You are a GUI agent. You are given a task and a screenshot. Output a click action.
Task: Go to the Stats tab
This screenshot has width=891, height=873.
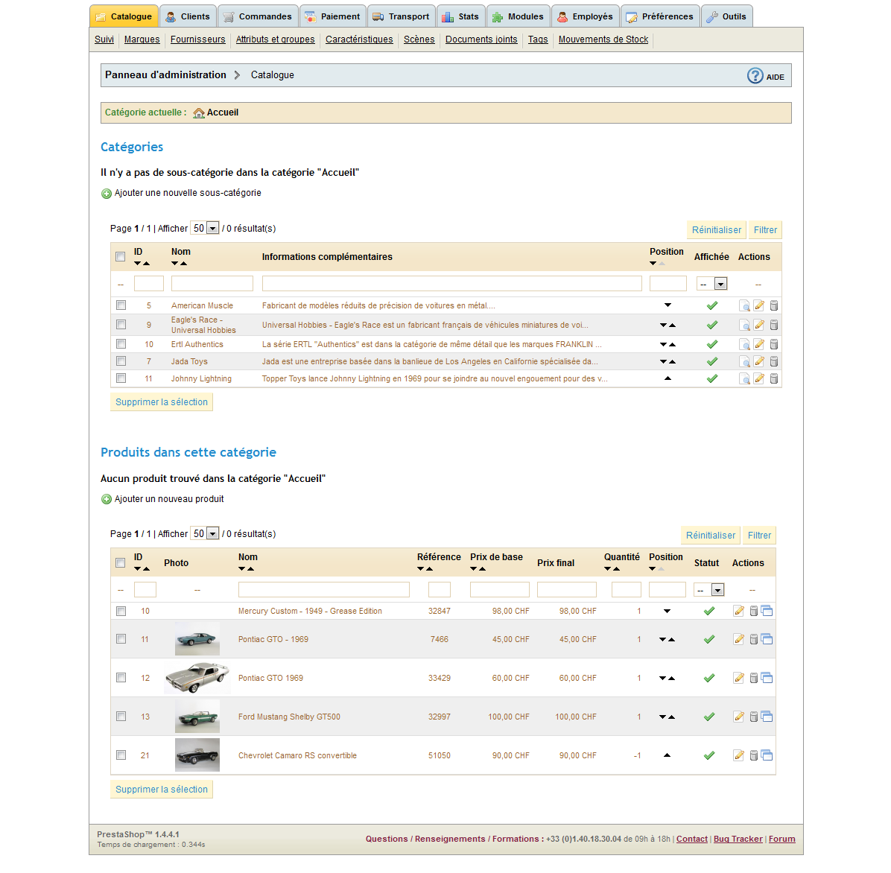(x=461, y=16)
